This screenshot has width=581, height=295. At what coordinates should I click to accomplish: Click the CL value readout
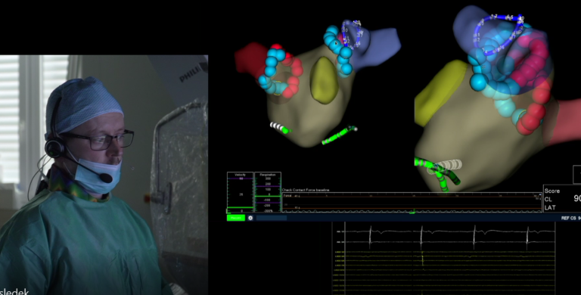coord(577,199)
